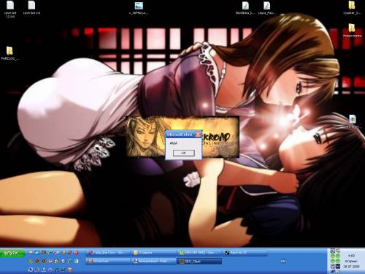
Task: Click the system tray clock
Action: (351, 262)
